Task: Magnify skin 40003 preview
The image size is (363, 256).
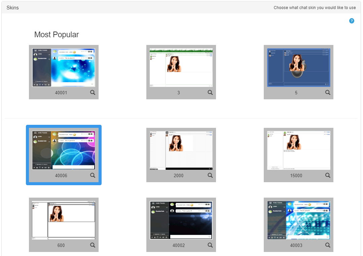Action: 328,245
